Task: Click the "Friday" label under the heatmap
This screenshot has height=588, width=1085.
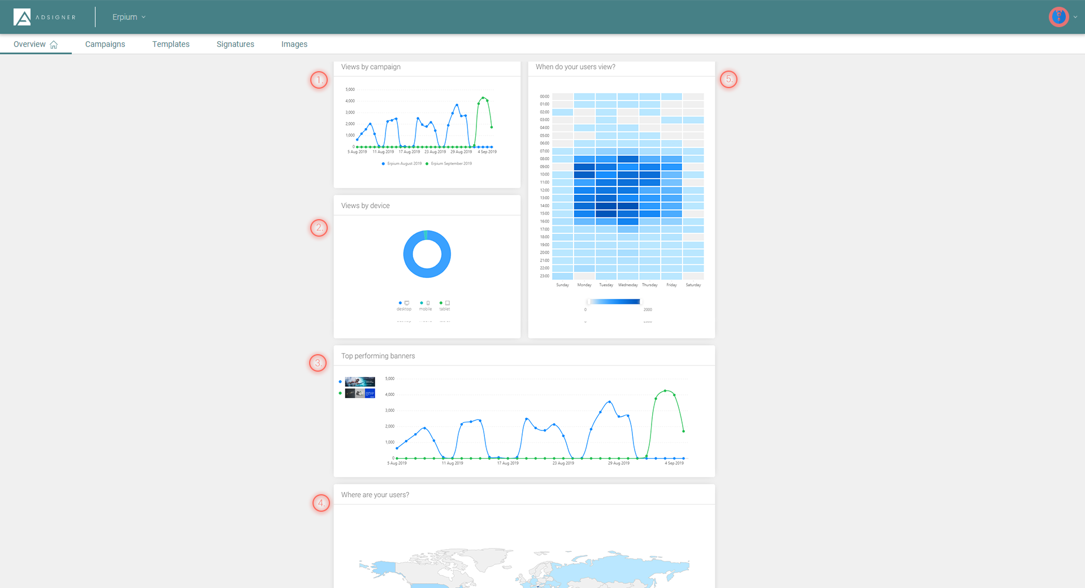Action: [671, 285]
